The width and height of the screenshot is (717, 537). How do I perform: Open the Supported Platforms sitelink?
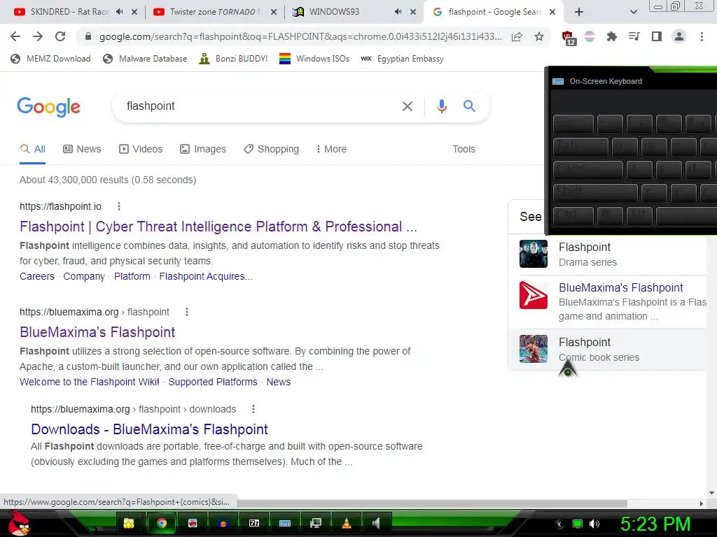[x=213, y=382]
